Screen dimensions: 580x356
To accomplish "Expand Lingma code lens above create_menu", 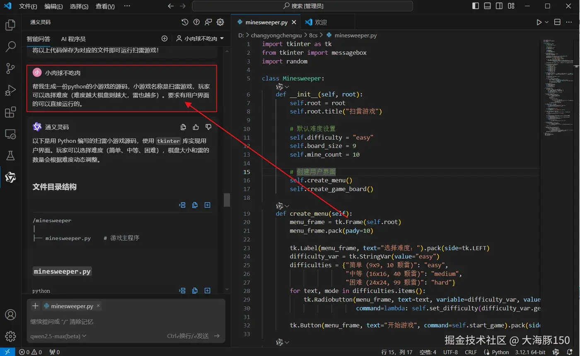I will point(283,206).
